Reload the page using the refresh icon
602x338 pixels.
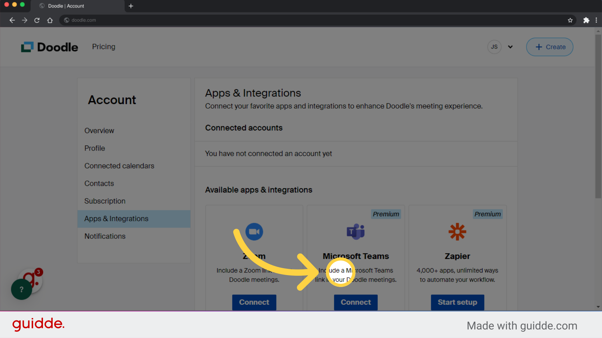click(x=37, y=20)
